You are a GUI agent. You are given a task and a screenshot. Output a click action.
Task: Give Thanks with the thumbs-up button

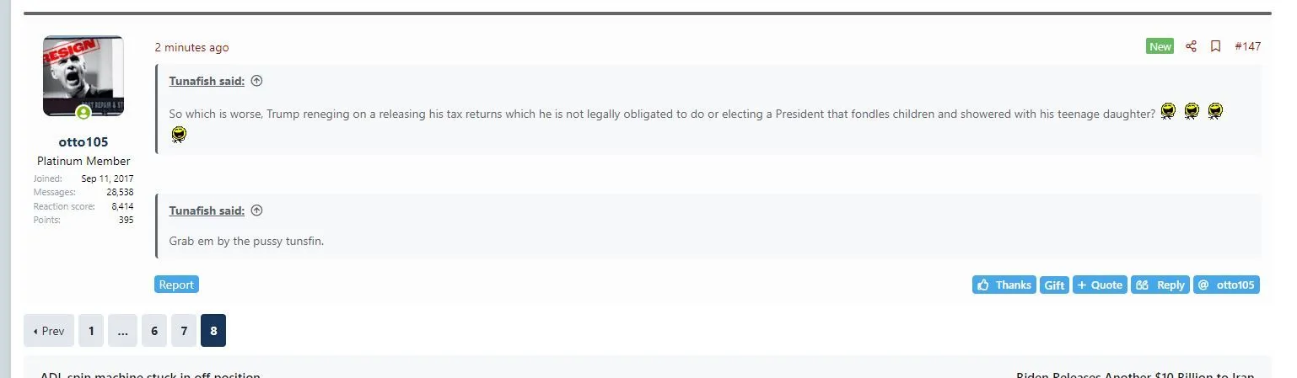pos(1004,285)
